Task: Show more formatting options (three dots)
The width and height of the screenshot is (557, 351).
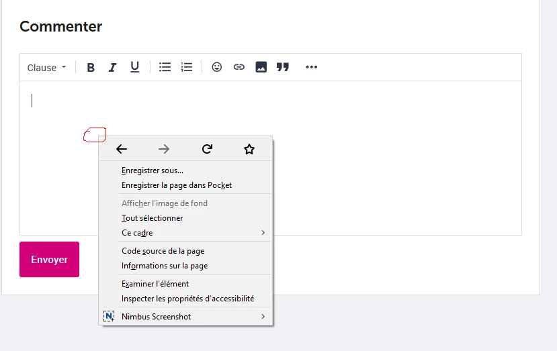Action: 312,67
